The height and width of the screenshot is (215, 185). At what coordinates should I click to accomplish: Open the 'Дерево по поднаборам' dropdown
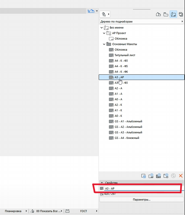coord(141,22)
